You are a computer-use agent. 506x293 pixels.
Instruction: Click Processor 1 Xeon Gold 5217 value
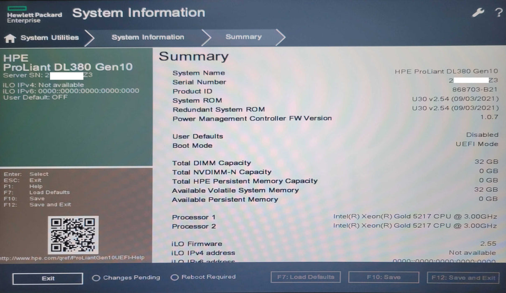pyautogui.click(x=415, y=216)
